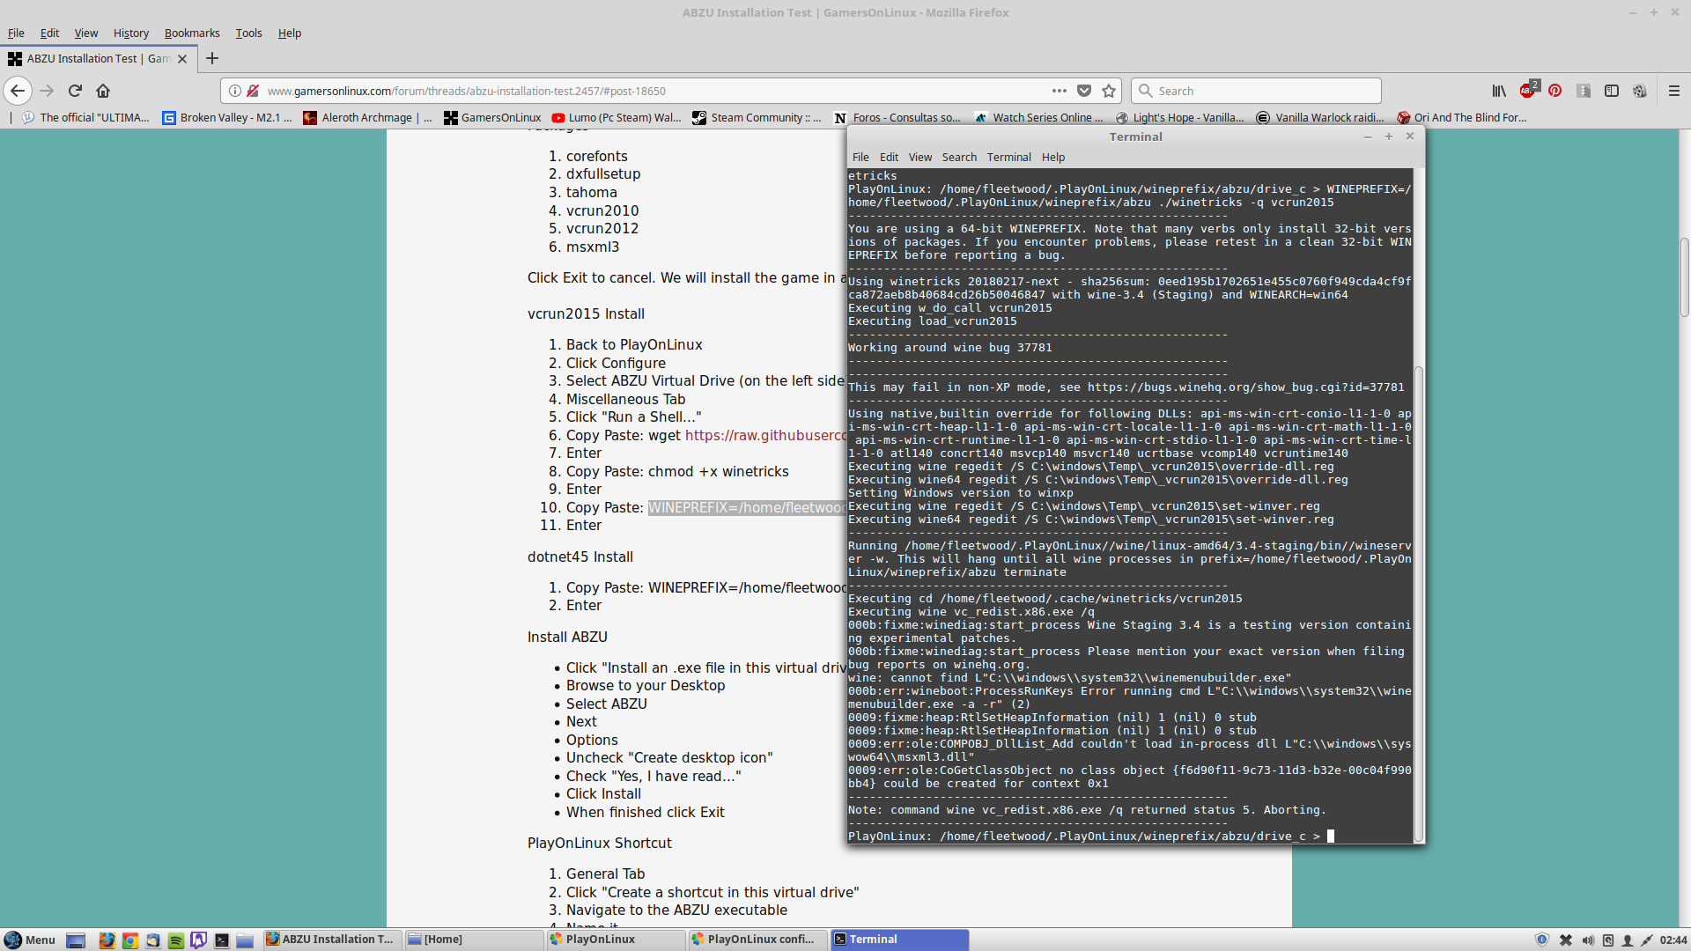Switch to PlayOnLinux confi... window in taskbar

coord(758,940)
